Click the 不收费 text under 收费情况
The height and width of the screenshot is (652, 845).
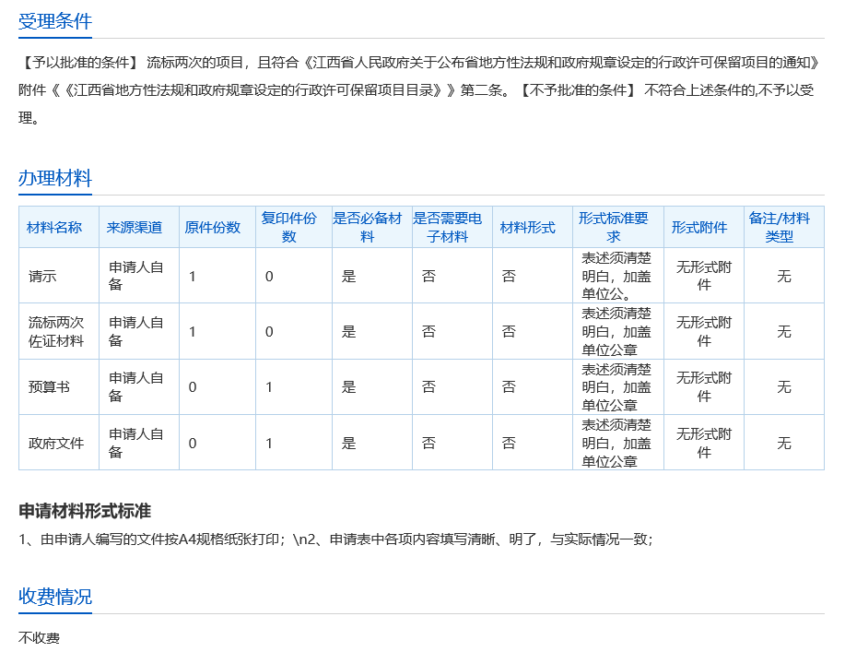(39, 637)
